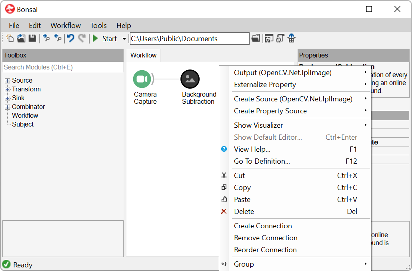Click the New workflow toolbar icon

coord(10,38)
